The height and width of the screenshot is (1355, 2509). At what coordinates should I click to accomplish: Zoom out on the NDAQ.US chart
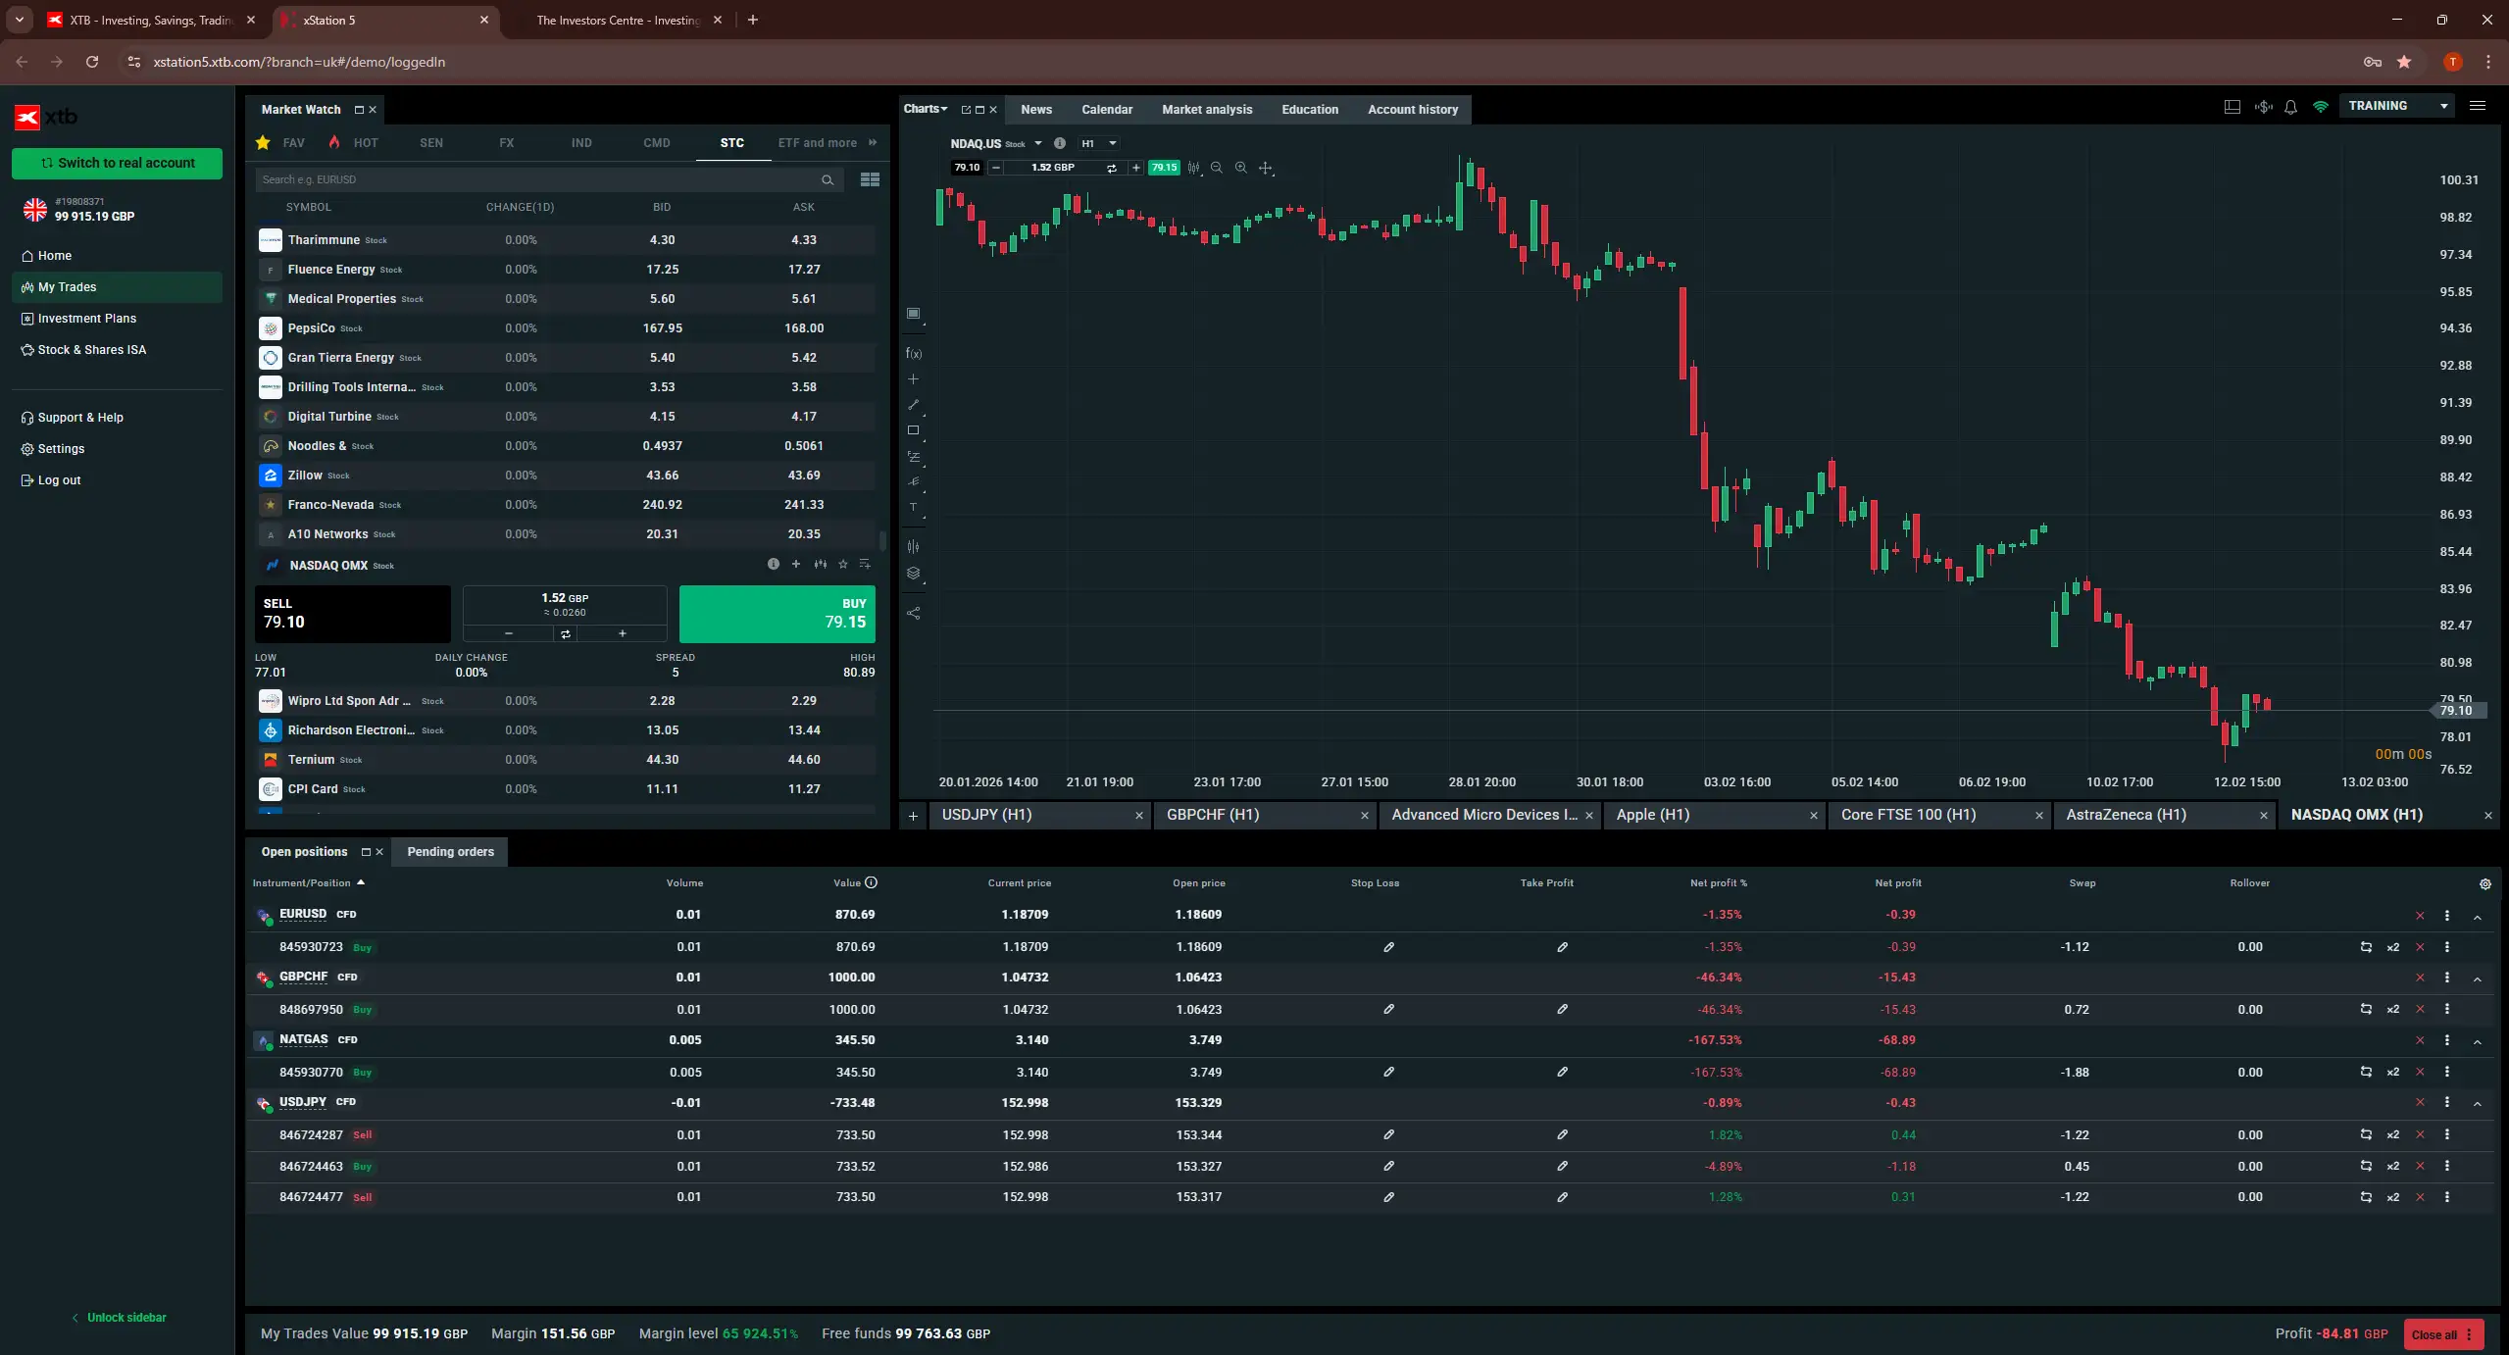(1216, 168)
